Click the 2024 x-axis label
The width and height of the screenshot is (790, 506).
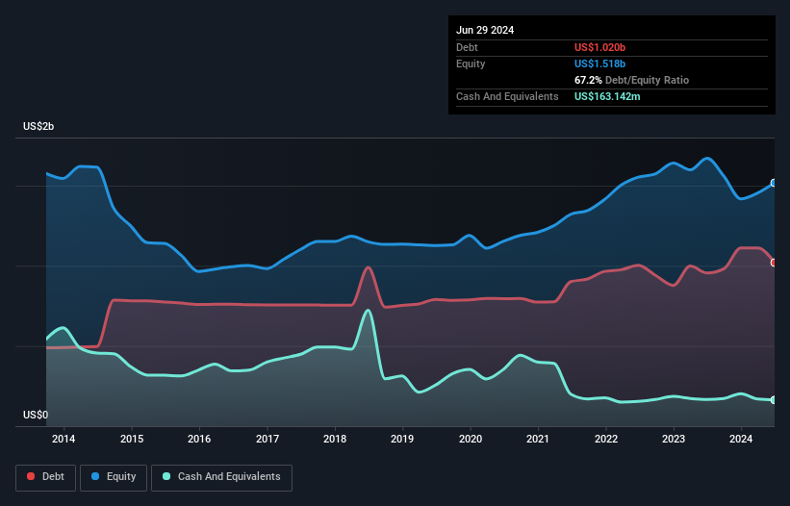point(741,439)
